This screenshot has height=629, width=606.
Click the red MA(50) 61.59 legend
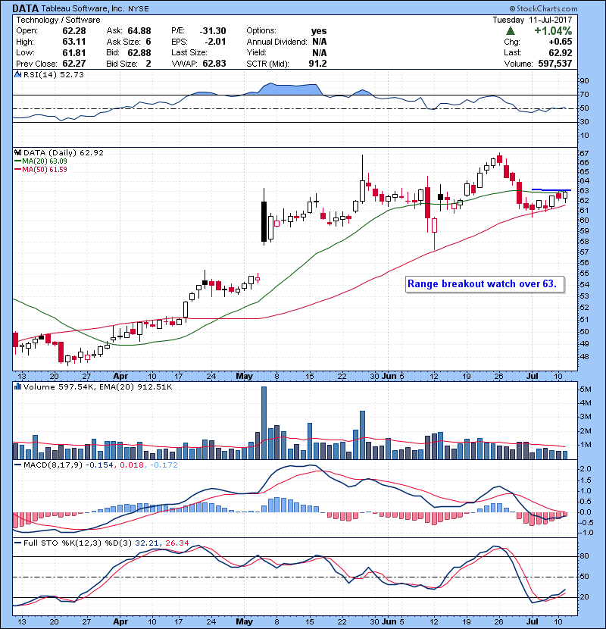coord(40,169)
